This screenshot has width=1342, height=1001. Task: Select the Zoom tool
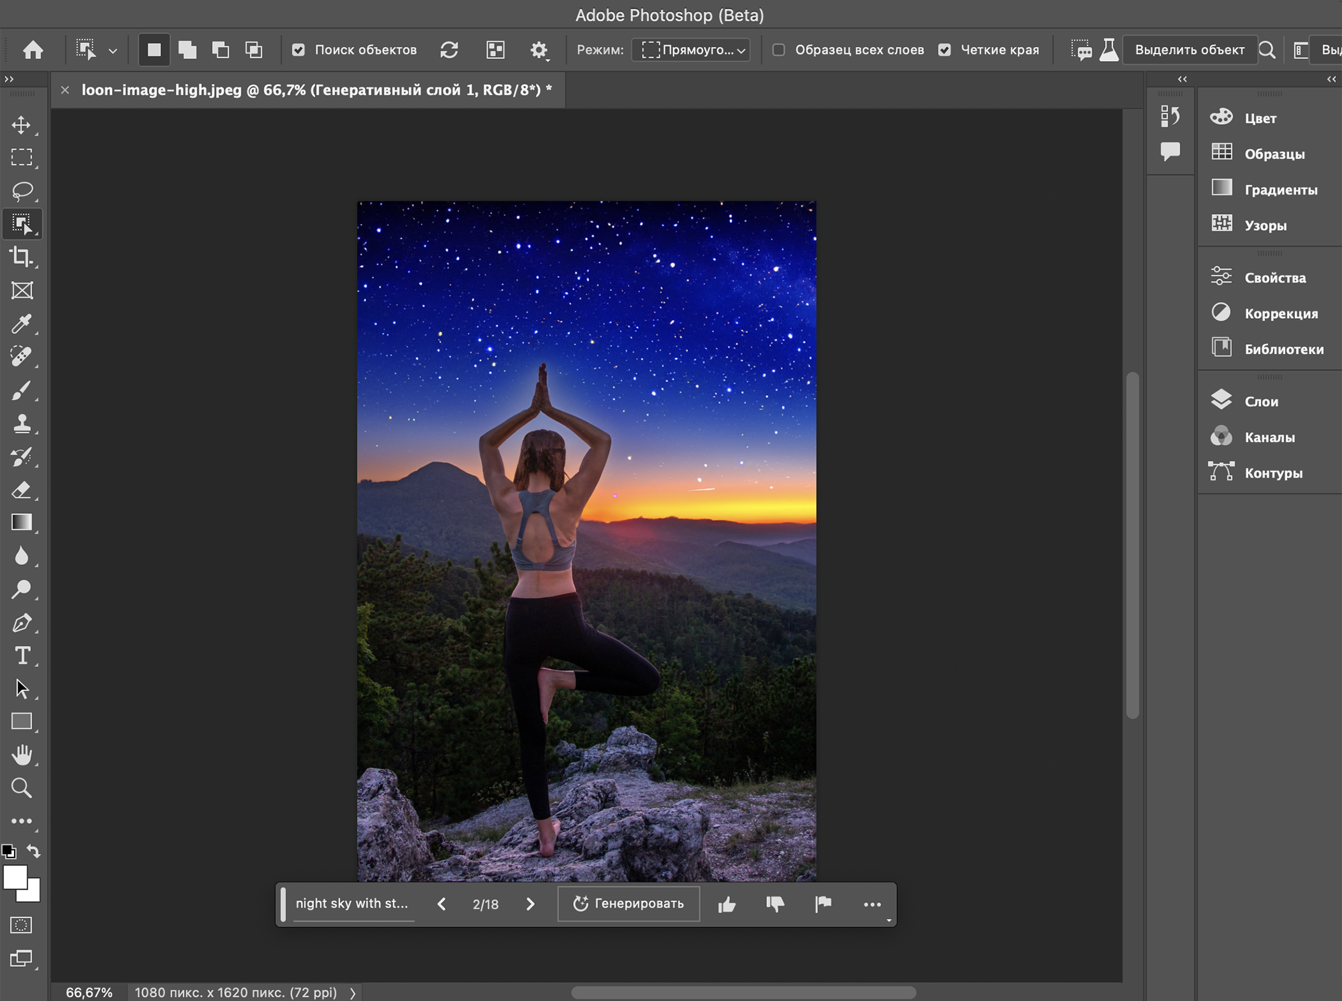(x=21, y=788)
